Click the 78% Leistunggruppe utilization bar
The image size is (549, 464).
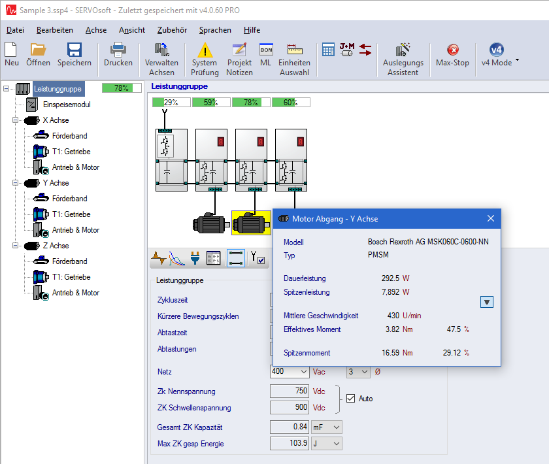click(122, 88)
